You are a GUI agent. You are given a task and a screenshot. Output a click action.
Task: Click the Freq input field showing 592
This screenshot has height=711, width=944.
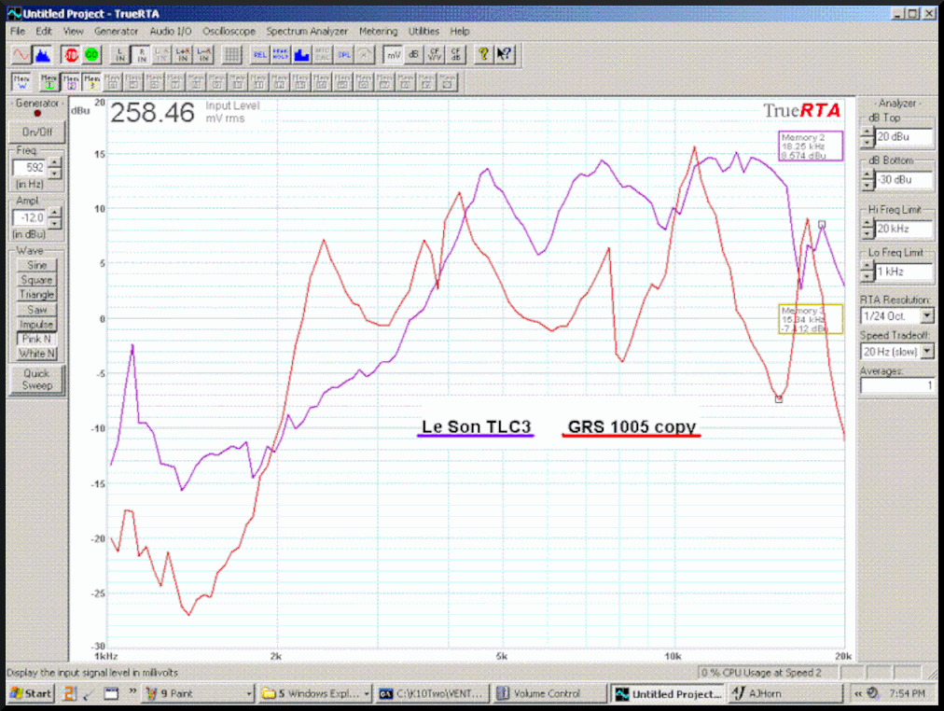click(29, 167)
